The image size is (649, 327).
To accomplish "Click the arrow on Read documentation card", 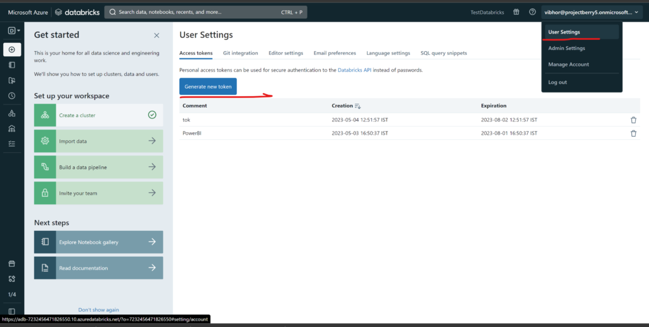I will 152,268.
